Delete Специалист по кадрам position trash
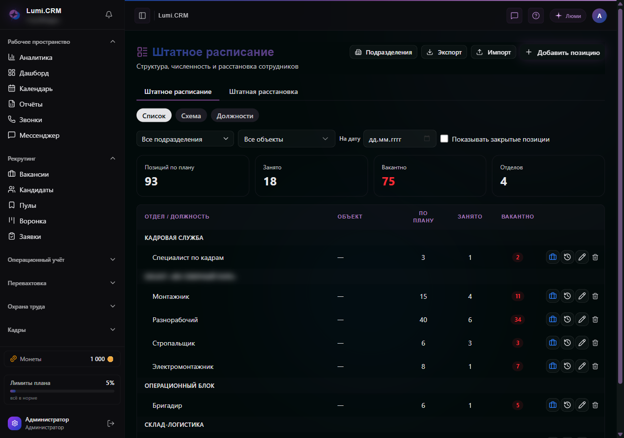624x438 pixels. [595, 257]
